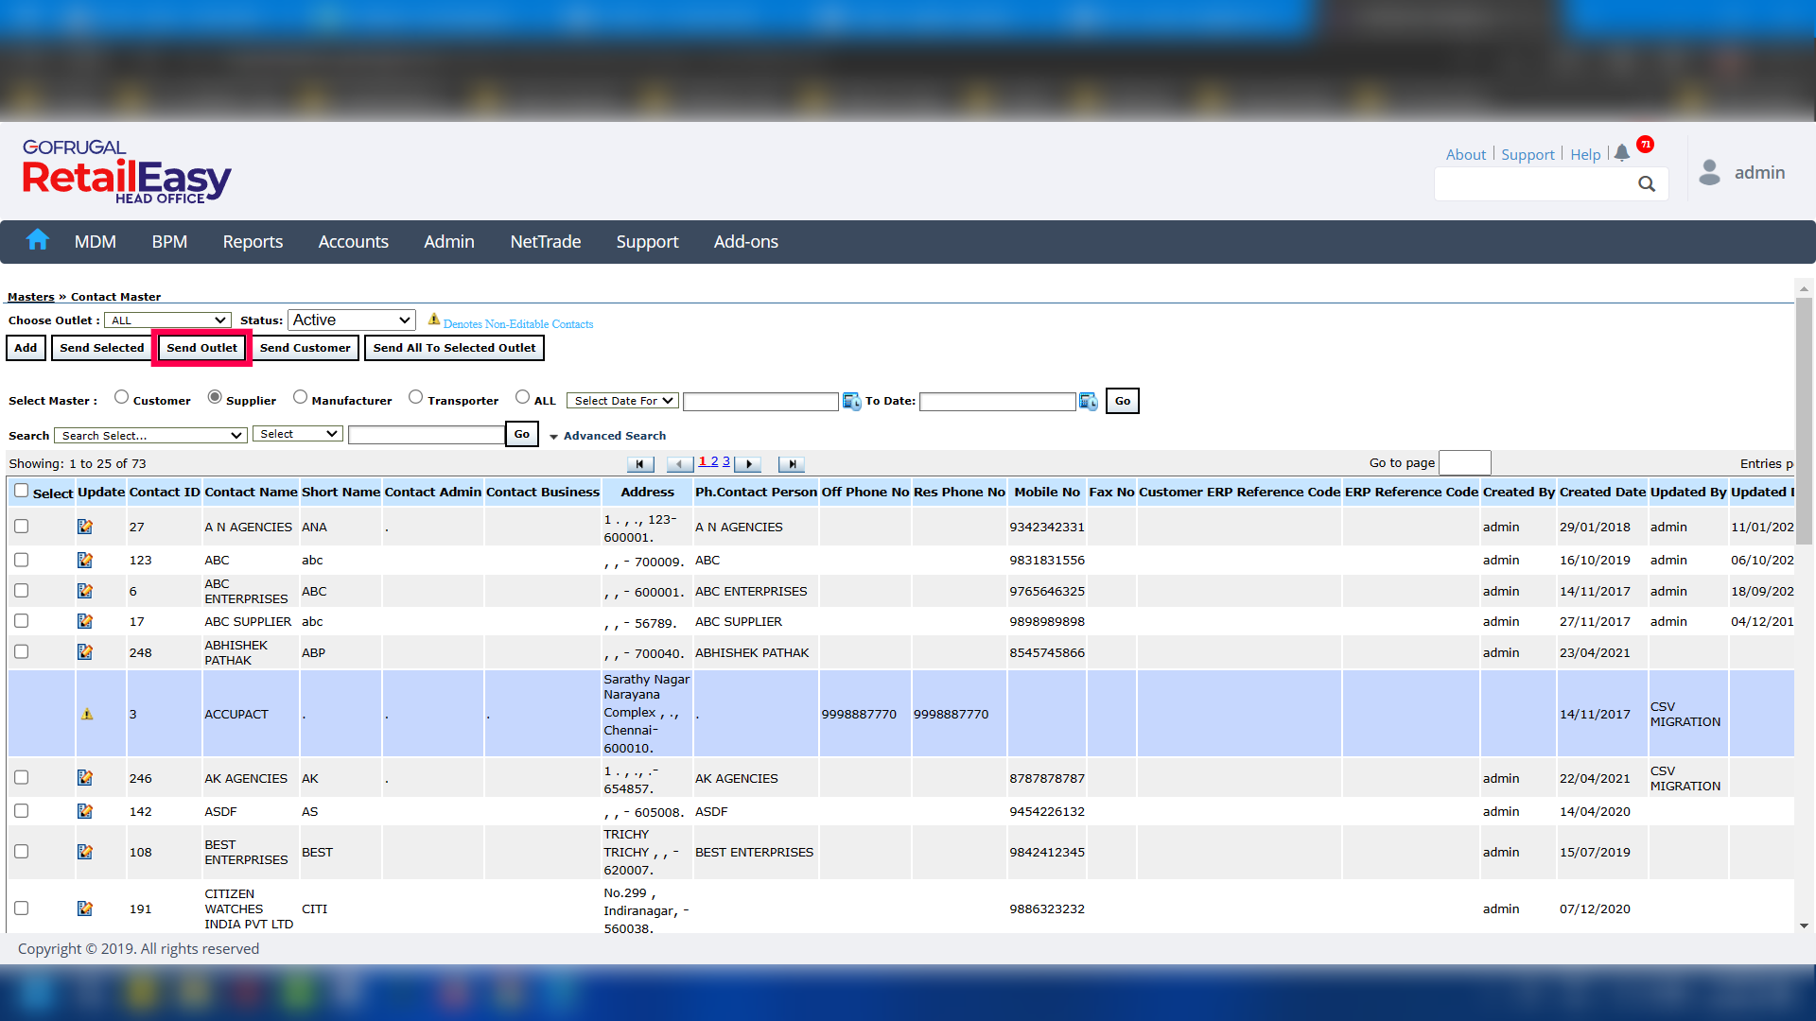The height and width of the screenshot is (1021, 1816).
Task: Select the Customer master radio button
Action: tap(121, 397)
